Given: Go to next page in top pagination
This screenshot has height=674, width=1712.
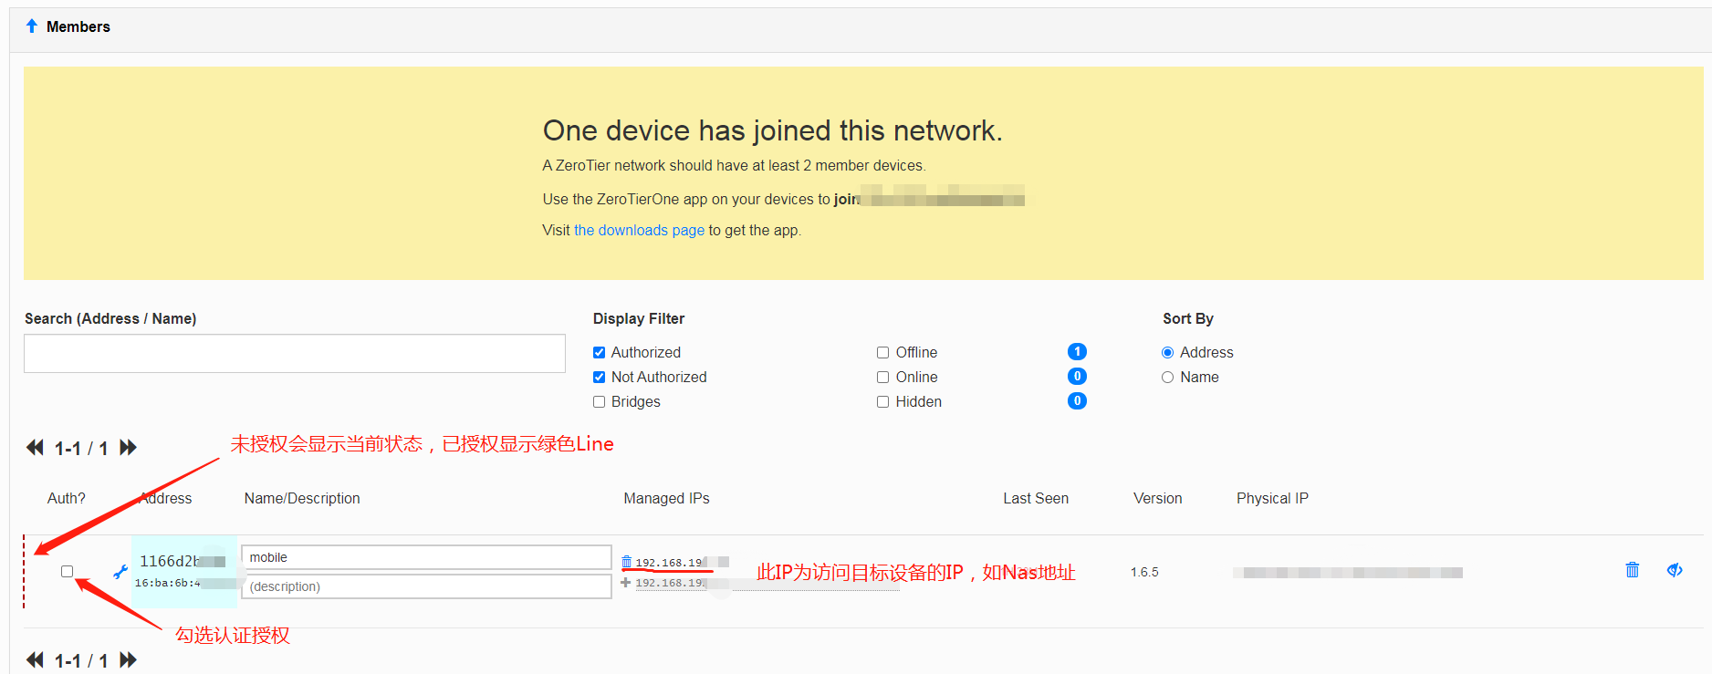Looking at the screenshot, I should [x=128, y=448].
